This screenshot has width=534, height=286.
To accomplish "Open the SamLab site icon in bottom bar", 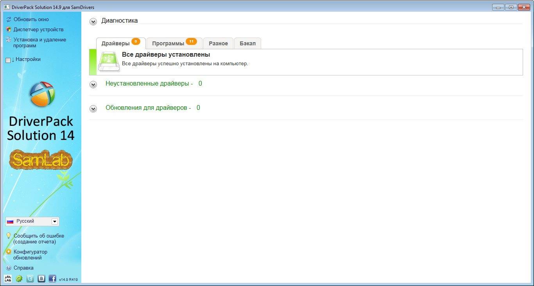I will click(8, 279).
